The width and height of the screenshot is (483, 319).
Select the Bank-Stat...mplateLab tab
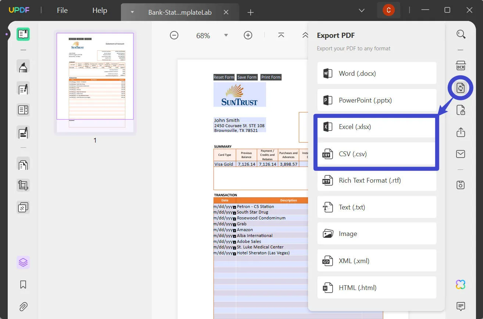180,12
